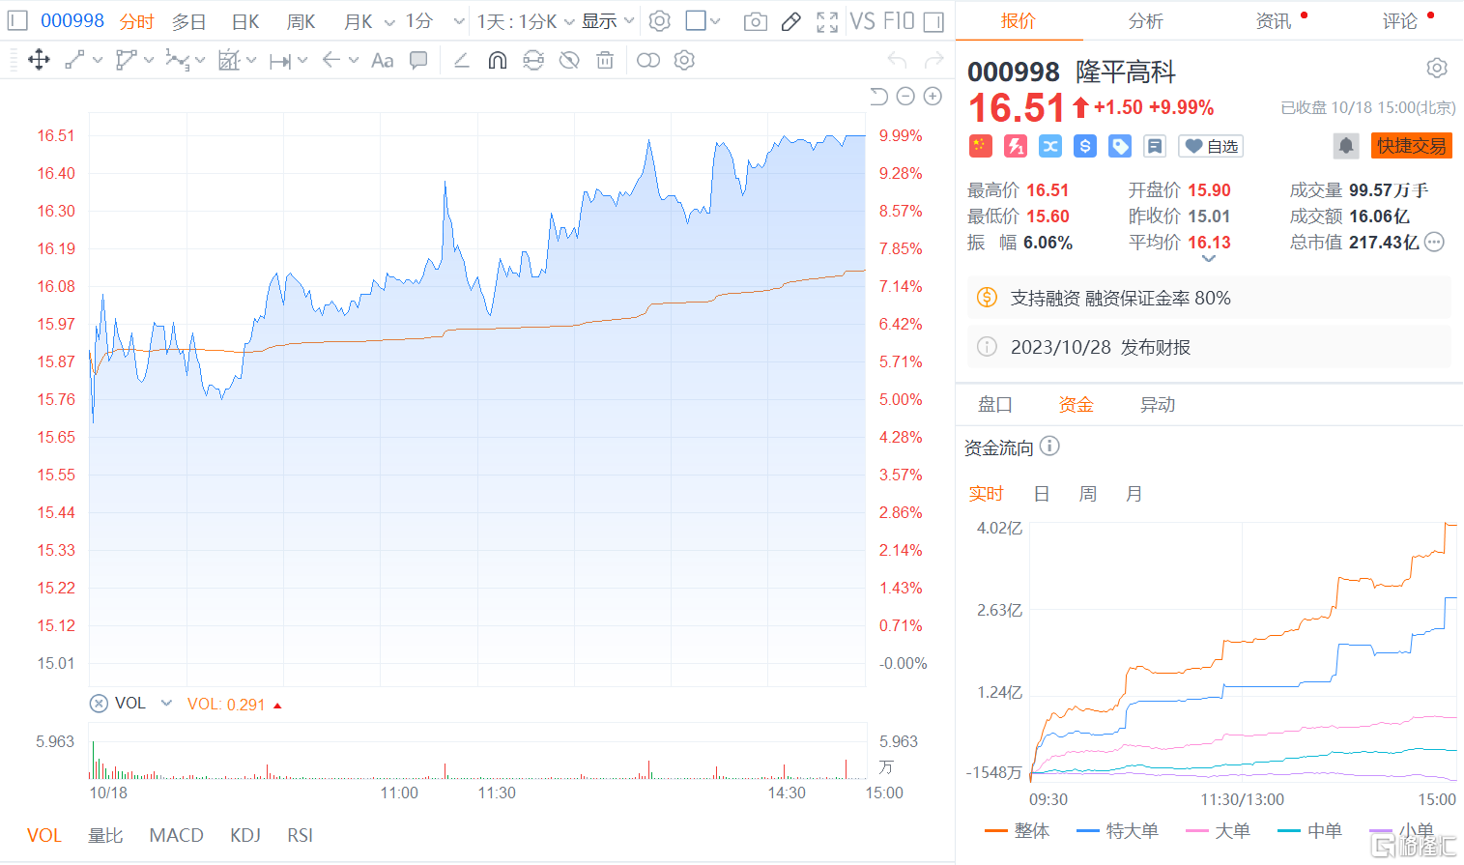Screen dimensions: 1464x865
Task: Switch to 日K daily candlestick view
Action: coord(245,21)
